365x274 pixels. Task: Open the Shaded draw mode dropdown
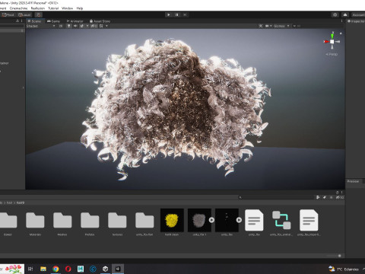40,26
